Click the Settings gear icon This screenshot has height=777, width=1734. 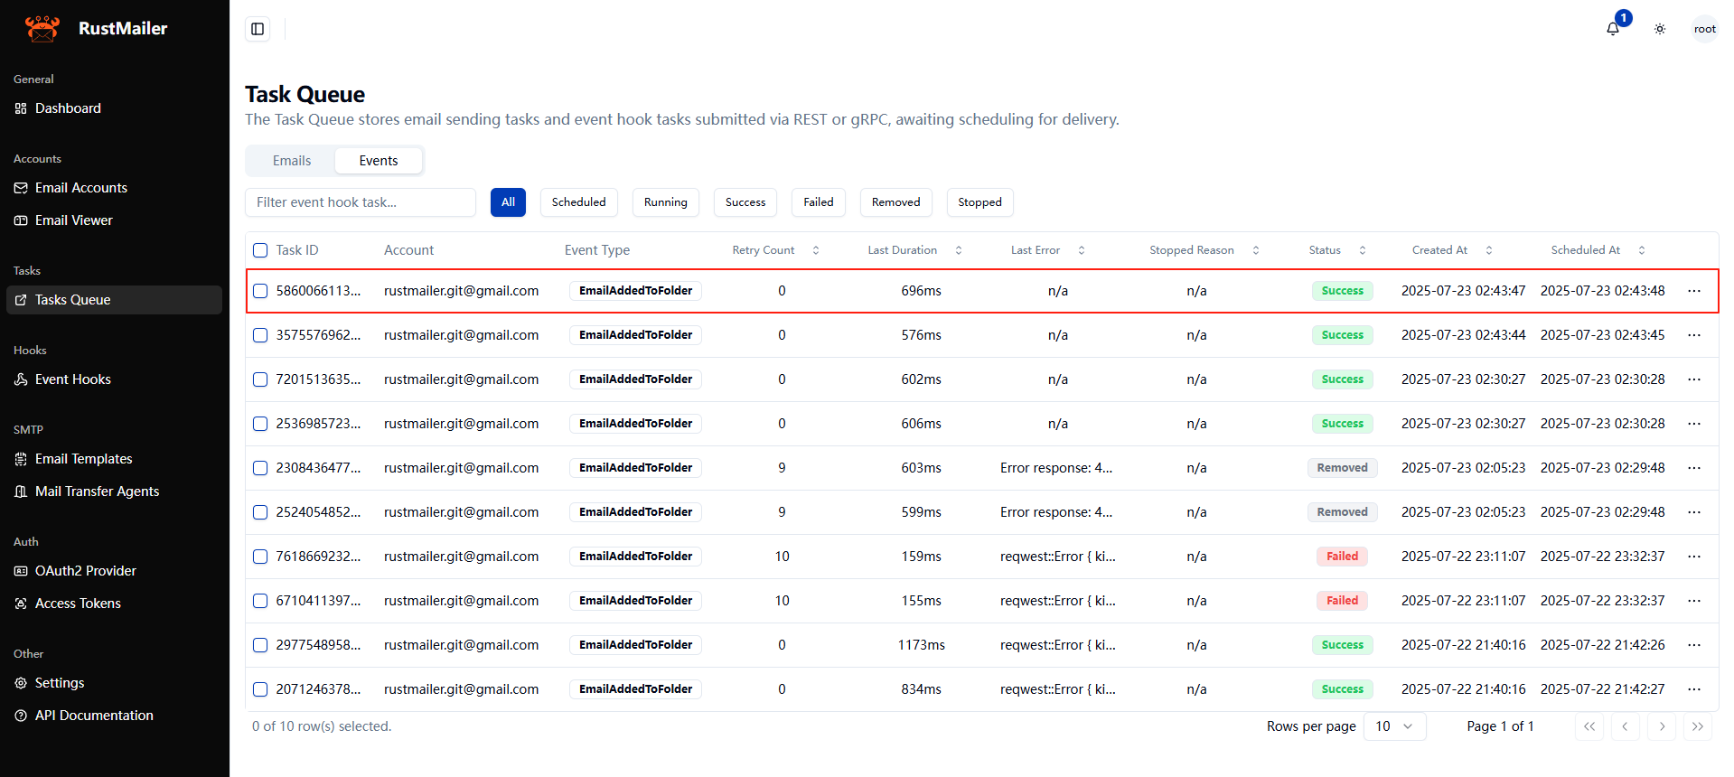21,683
